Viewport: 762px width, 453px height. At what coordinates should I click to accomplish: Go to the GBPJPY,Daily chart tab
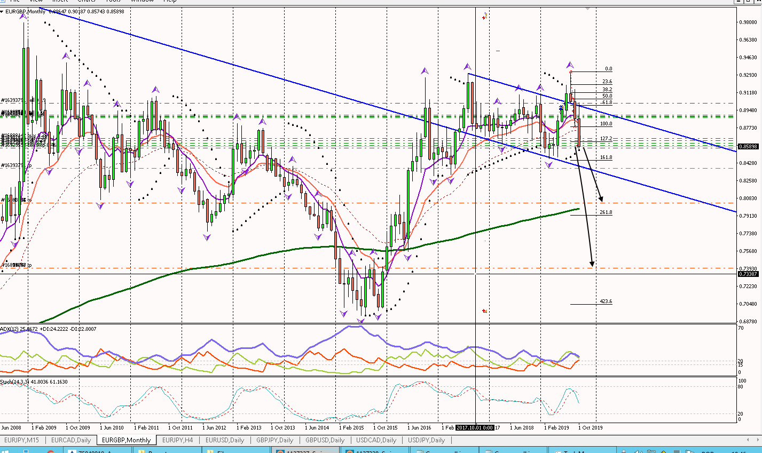coord(275,440)
